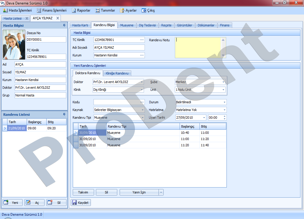This screenshot has height=219, width=304.
Task: Open the Uyarı Tarihi date picker
Action: coord(204,118)
